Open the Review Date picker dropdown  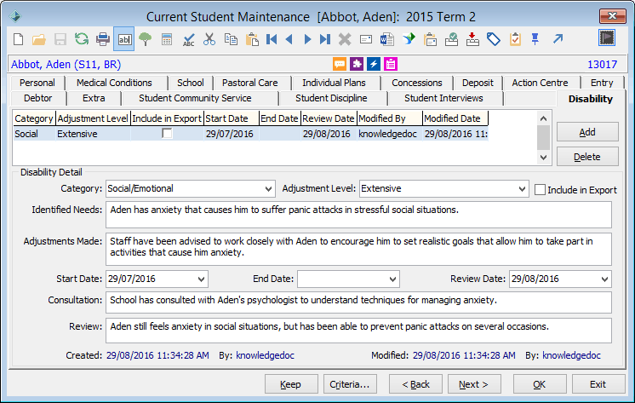(604, 279)
